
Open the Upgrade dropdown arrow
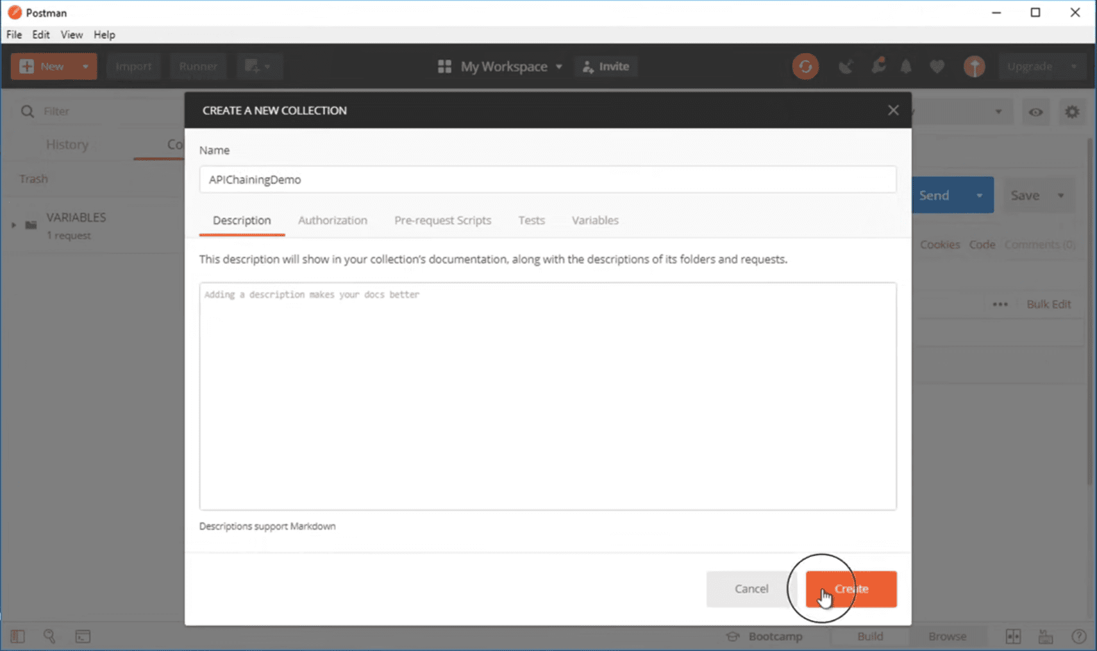point(1075,66)
